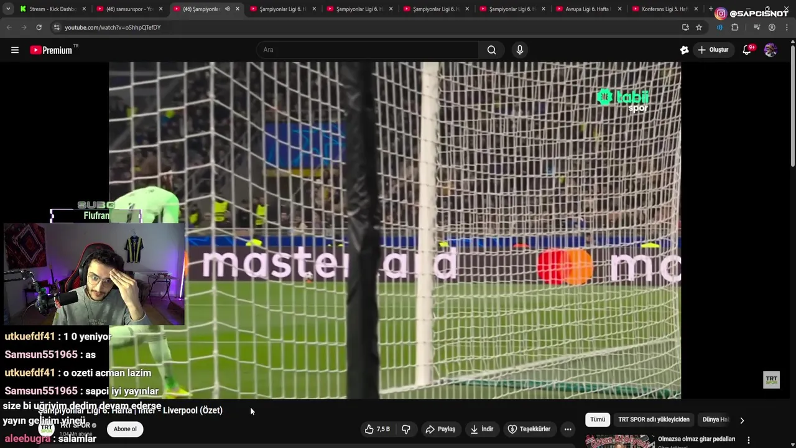Click the Teşekkürler thanks button

(529, 429)
